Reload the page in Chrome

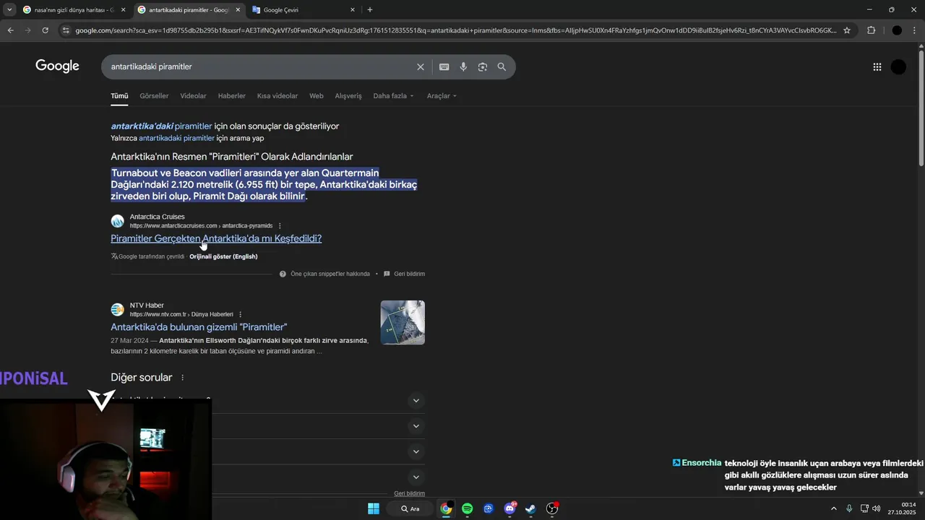point(45,30)
